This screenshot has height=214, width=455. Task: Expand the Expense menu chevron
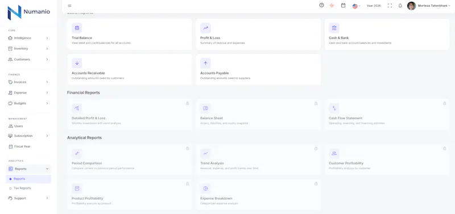[47, 93]
